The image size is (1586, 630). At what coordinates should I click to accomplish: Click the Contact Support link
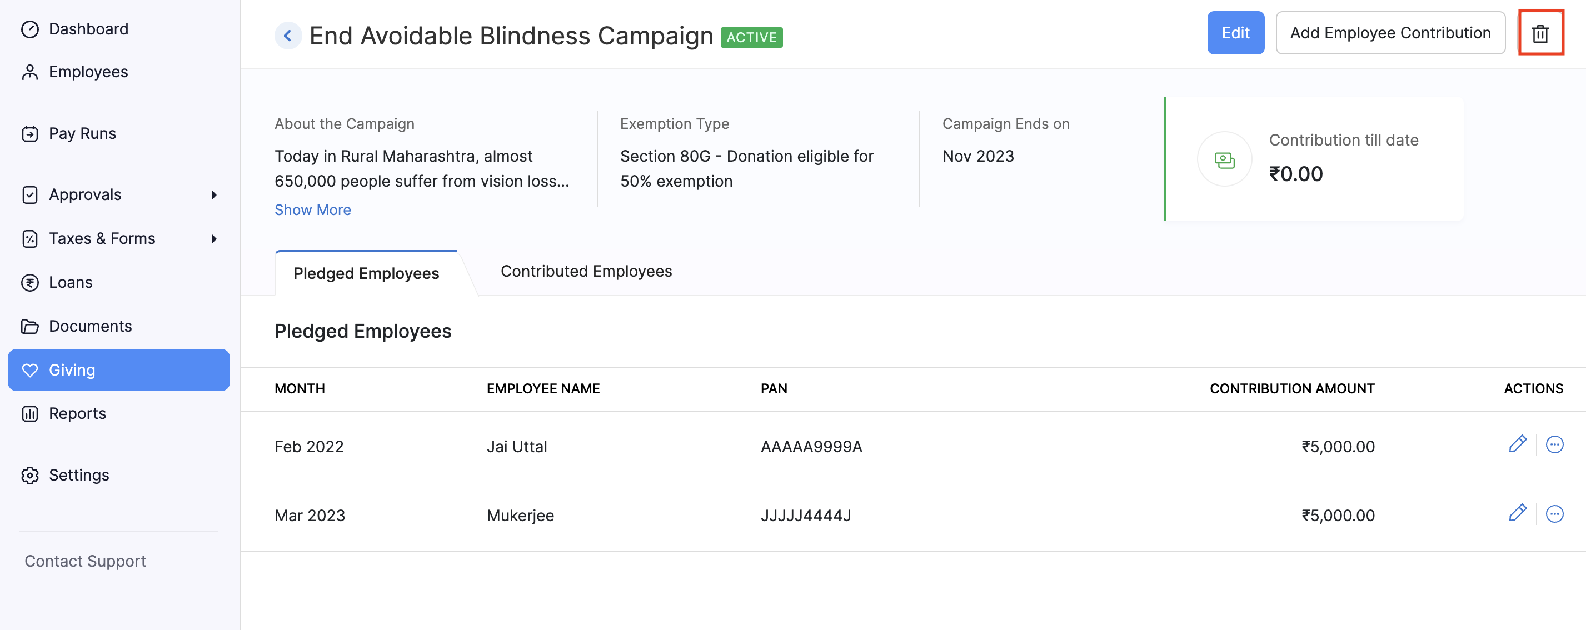pos(85,561)
